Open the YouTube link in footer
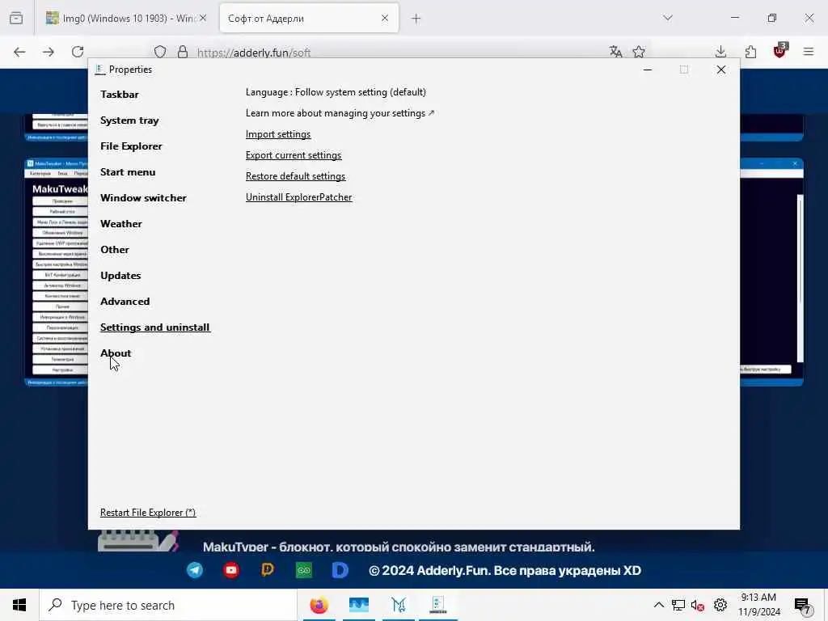Viewport: 828px width, 621px height. (231, 570)
